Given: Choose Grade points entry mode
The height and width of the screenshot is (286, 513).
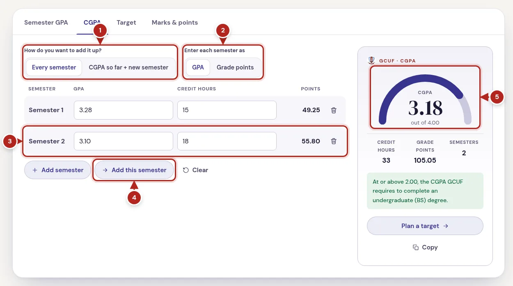Looking at the screenshot, I should [x=235, y=67].
